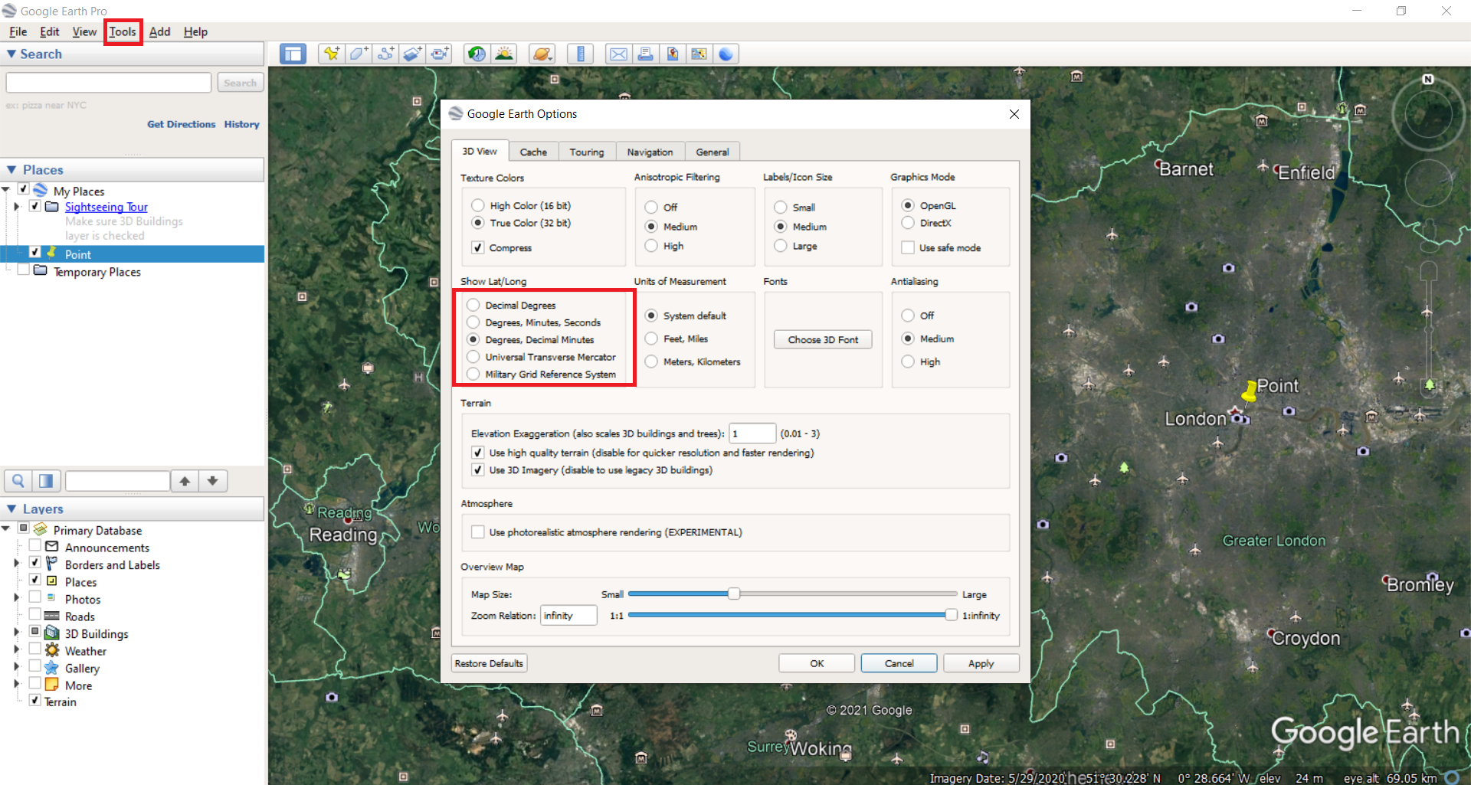Enable photorealistic atmosphere rendering checkbox
This screenshot has width=1471, height=785.
click(478, 532)
